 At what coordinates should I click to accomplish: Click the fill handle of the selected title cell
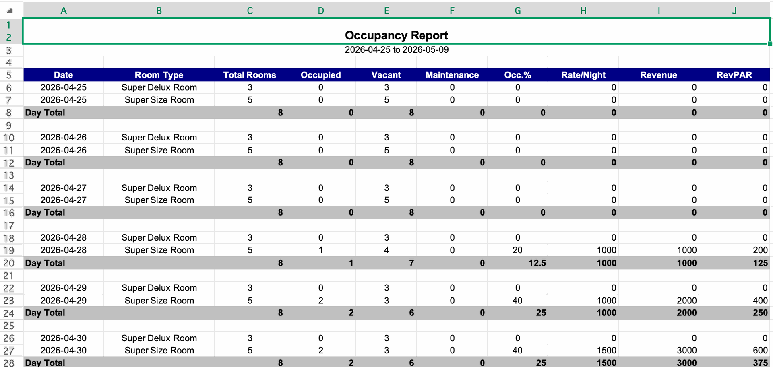(770, 44)
